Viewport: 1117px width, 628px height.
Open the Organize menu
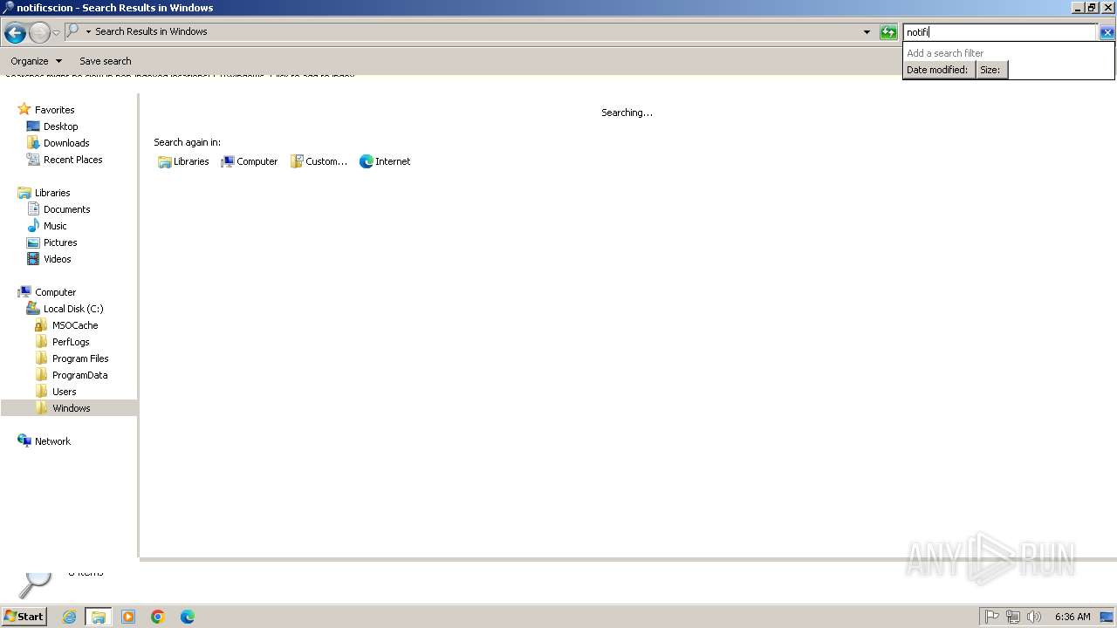(x=37, y=61)
